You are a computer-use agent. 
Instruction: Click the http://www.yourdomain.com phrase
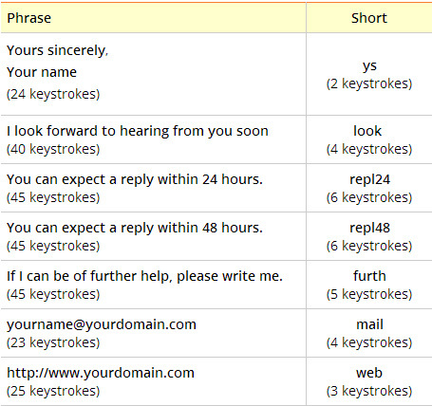pyautogui.click(x=101, y=373)
